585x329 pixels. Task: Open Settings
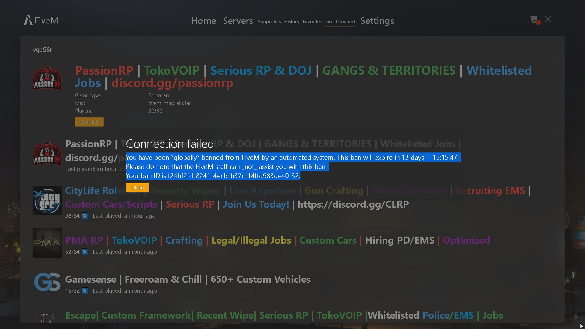coord(377,21)
